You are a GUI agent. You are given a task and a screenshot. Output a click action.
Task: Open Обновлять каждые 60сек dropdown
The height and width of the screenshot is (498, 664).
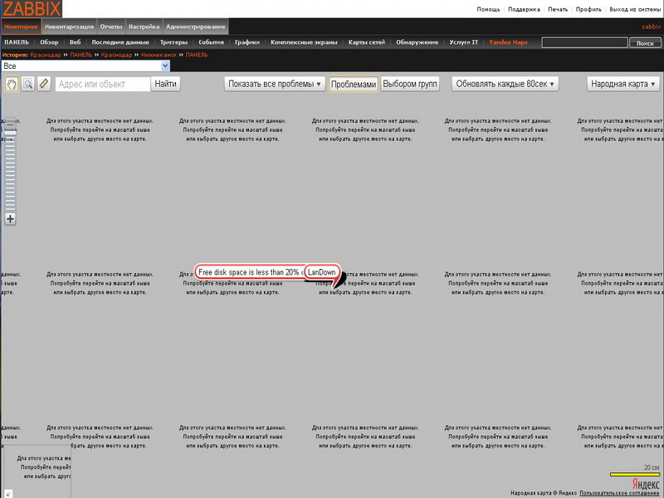pyautogui.click(x=505, y=84)
